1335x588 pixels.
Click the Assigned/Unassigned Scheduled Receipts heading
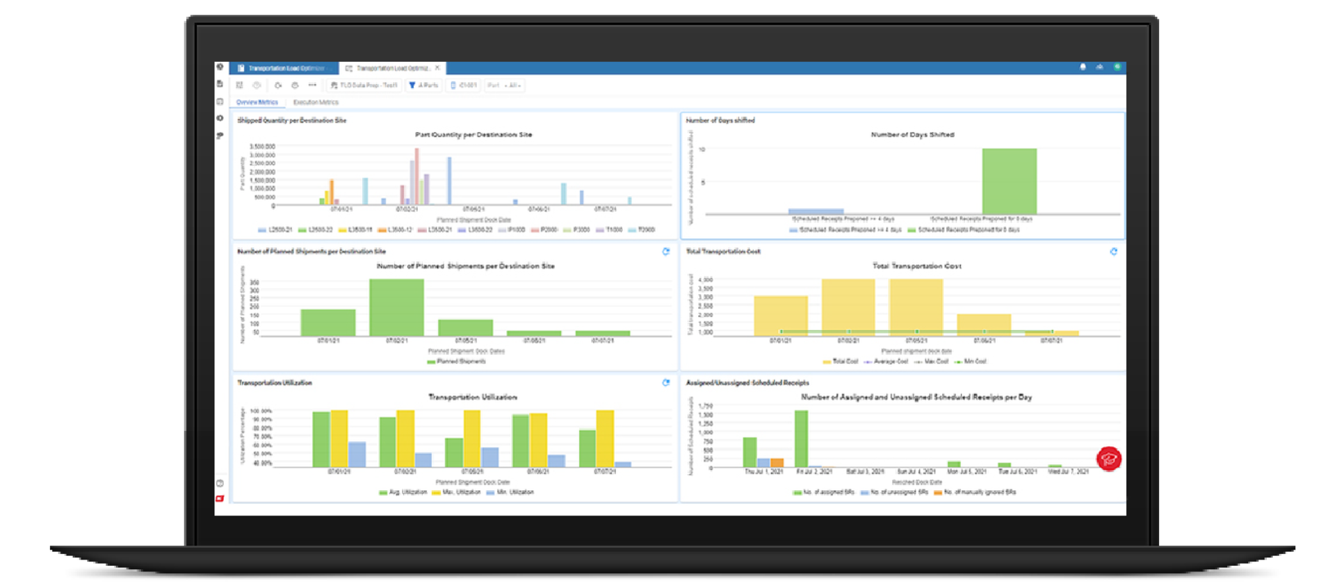click(747, 382)
